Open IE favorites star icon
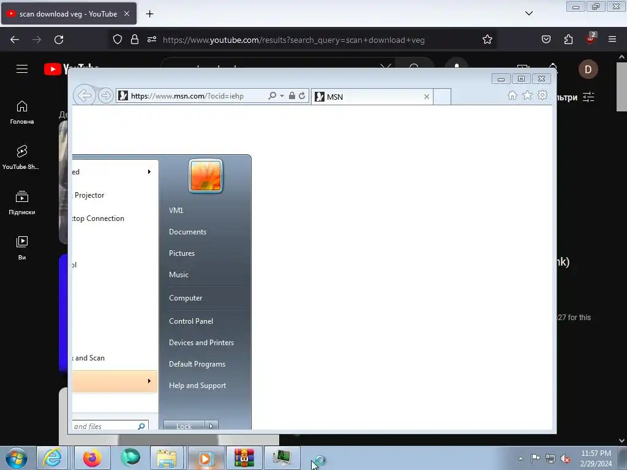The width and height of the screenshot is (627, 470). (527, 95)
